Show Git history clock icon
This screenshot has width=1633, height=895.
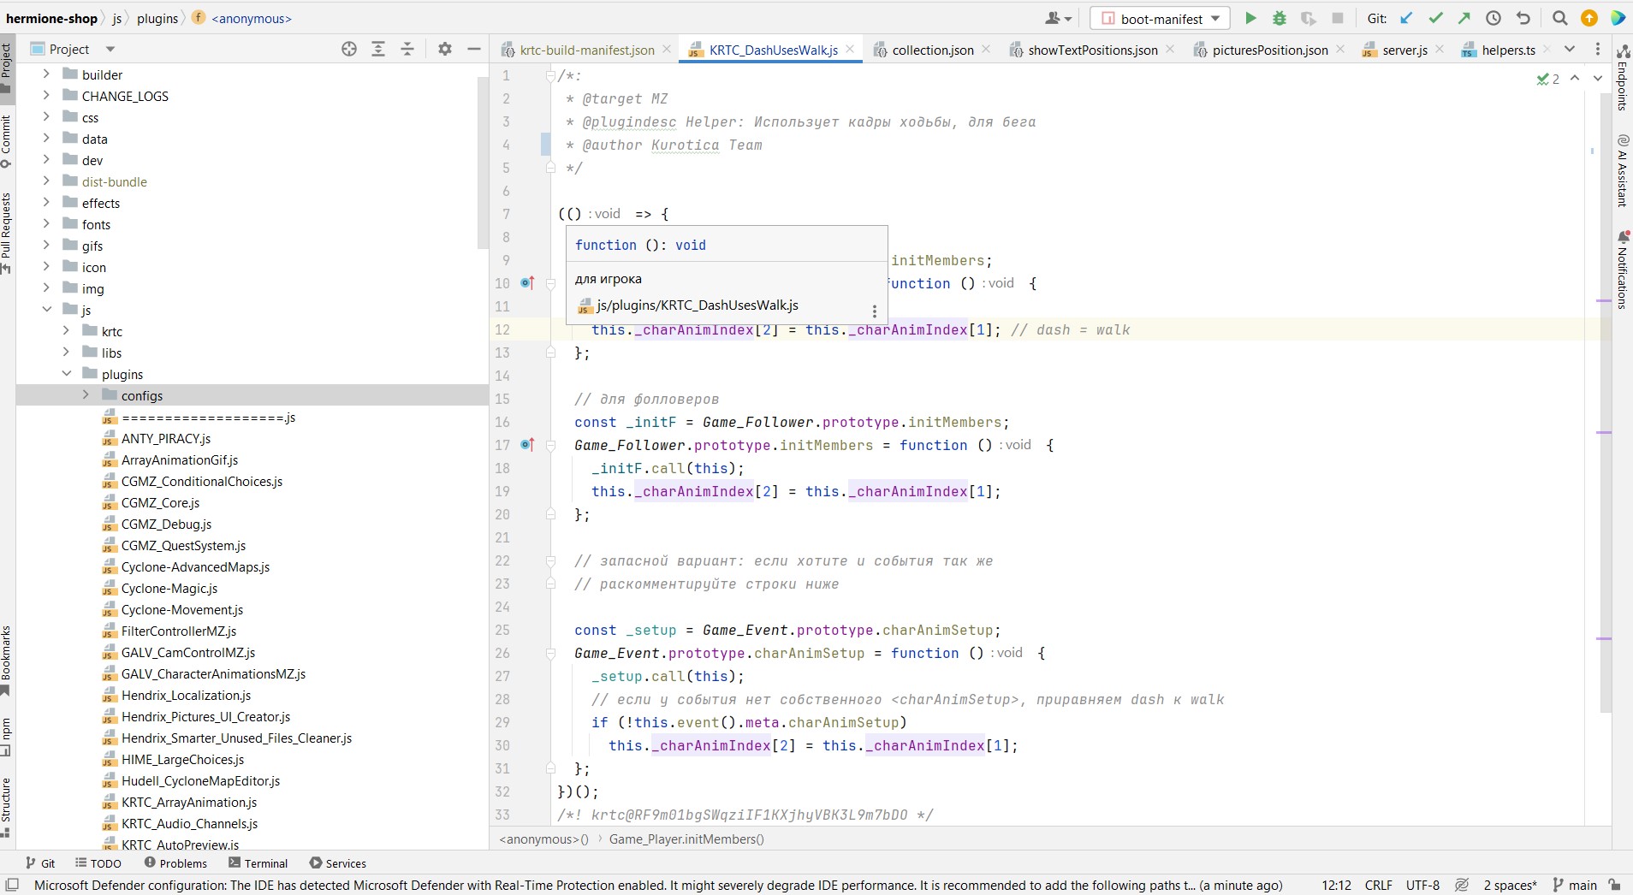(1493, 18)
